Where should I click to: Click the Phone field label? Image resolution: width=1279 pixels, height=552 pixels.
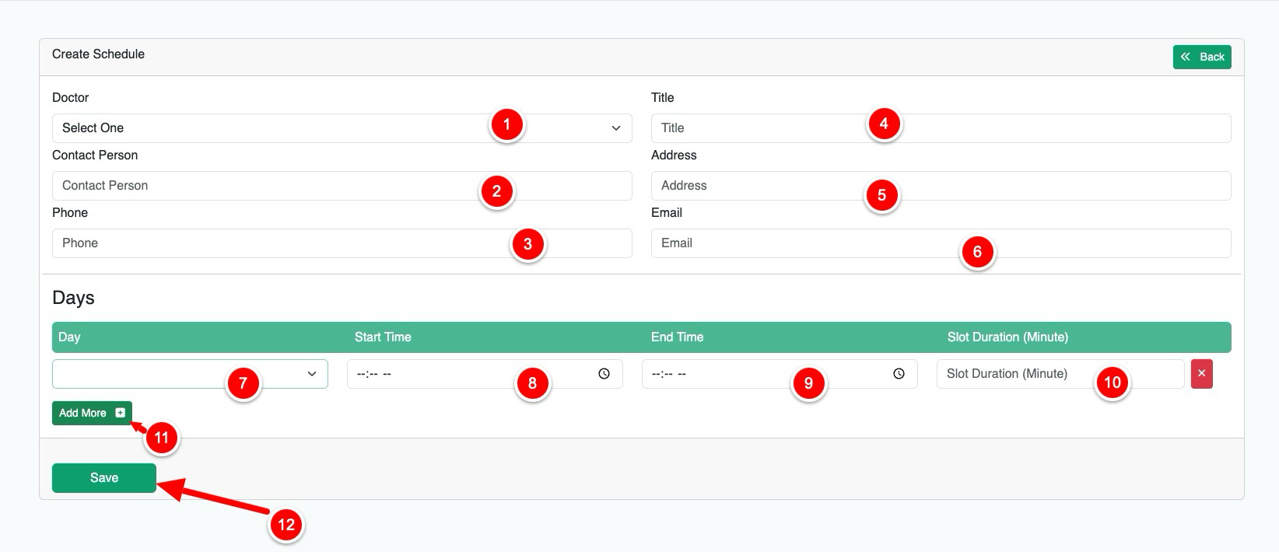pyautogui.click(x=70, y=213)
